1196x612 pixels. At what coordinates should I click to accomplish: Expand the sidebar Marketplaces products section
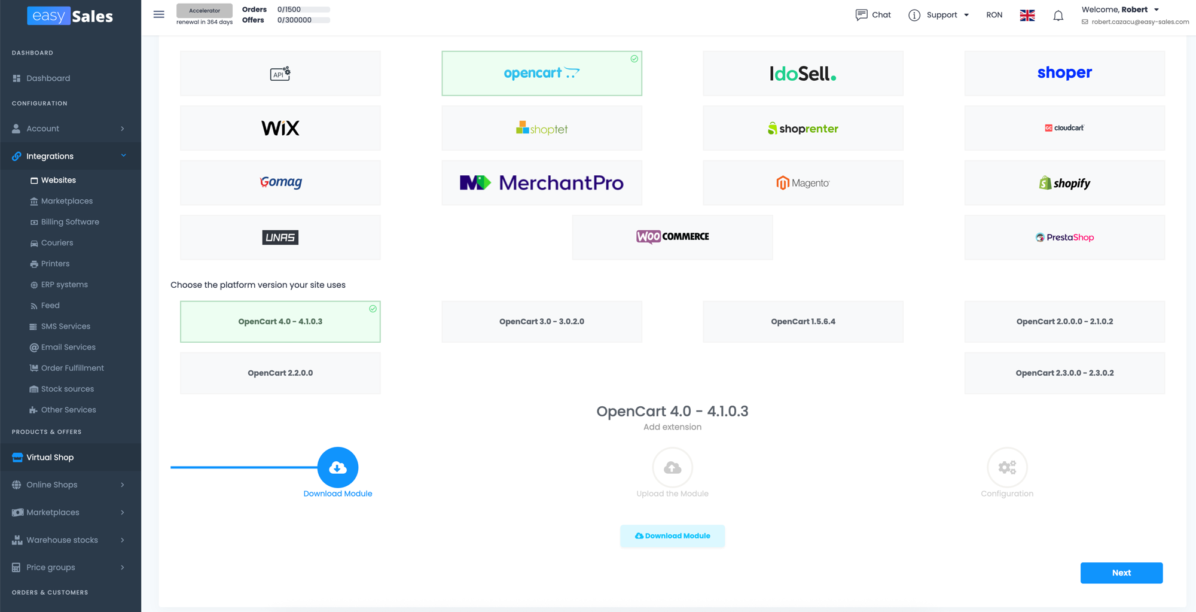(x=71, y=512)
